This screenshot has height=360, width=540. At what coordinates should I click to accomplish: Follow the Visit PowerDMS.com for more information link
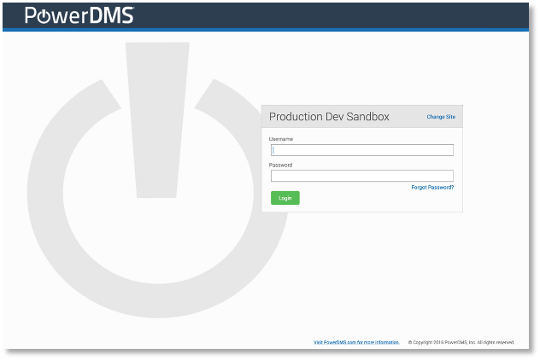(x=356, y=342)
